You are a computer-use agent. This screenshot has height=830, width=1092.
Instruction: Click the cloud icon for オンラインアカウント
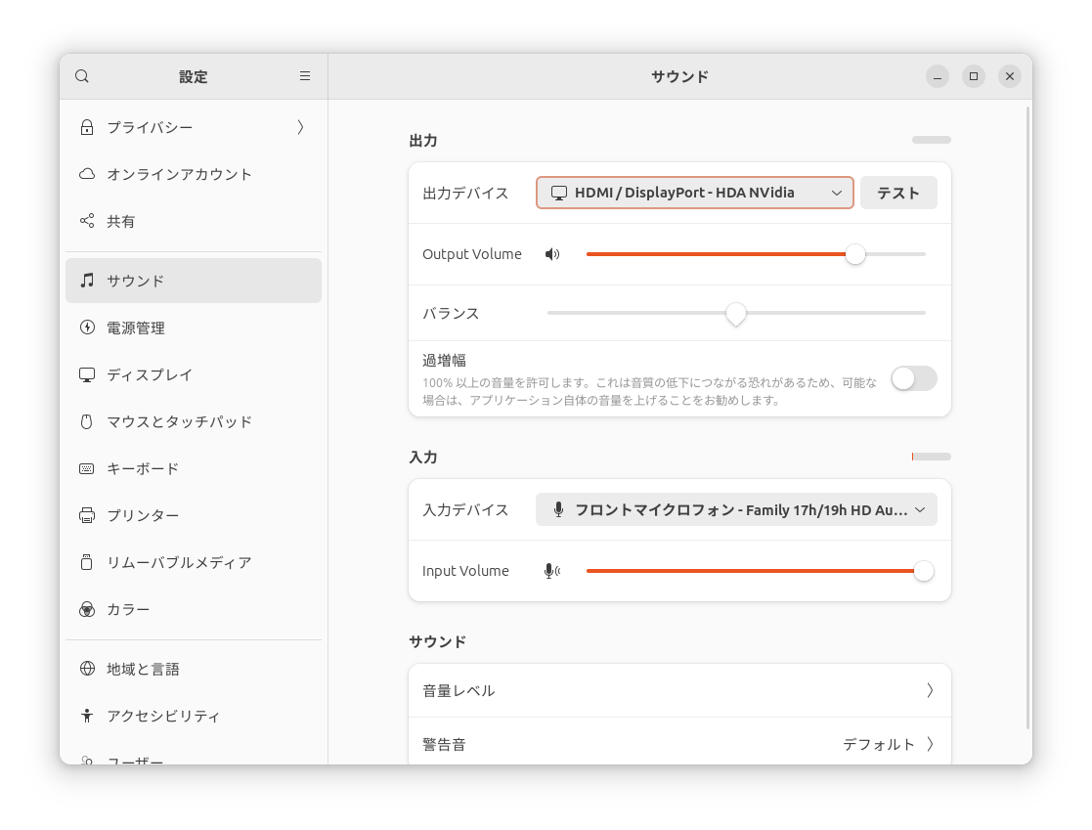[x=87, y=174]
